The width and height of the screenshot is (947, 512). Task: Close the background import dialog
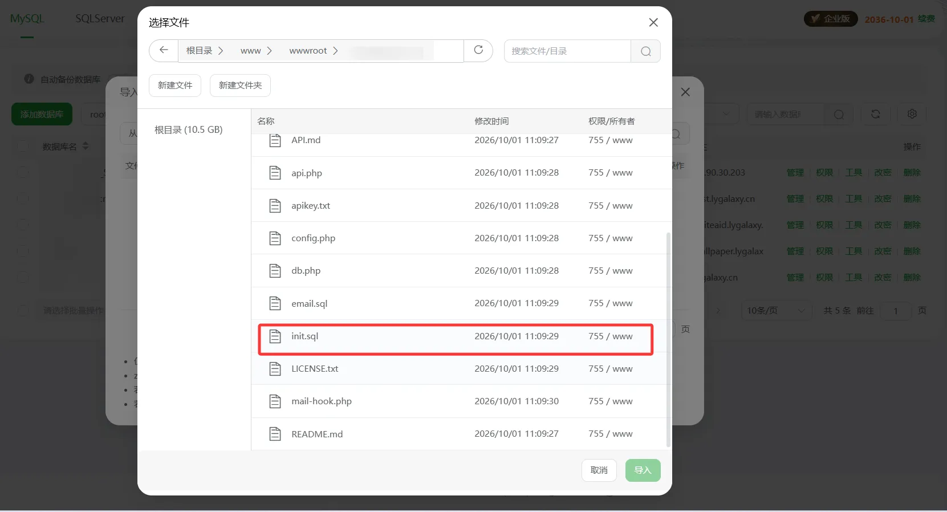[685, 92]
